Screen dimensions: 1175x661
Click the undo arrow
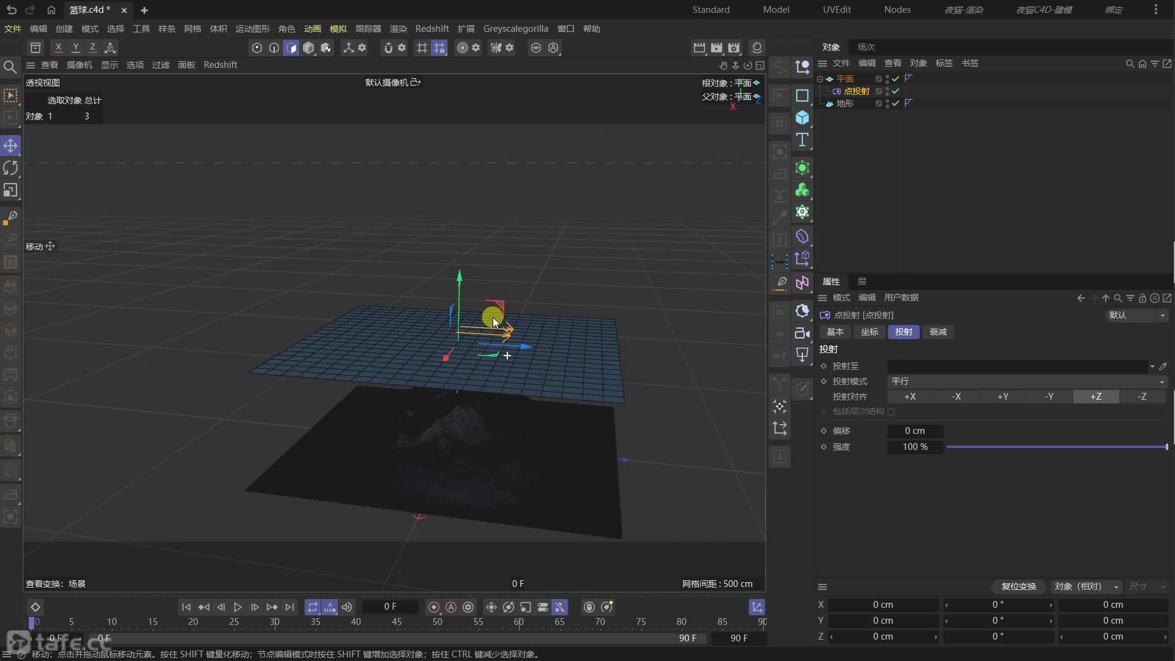11,10
